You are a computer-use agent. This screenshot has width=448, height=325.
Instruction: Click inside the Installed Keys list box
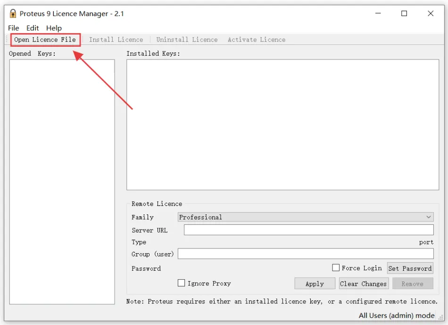click(282, 125)
